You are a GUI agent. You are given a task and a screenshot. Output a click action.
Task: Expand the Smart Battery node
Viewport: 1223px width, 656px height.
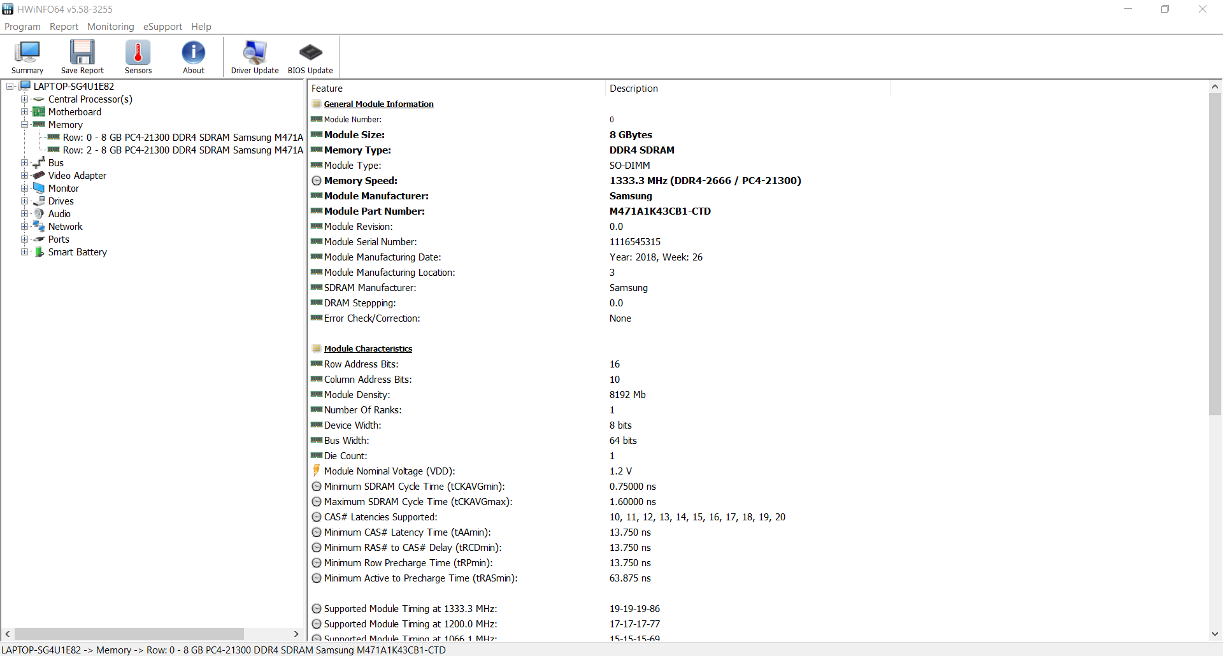click(x=24, y=252)
